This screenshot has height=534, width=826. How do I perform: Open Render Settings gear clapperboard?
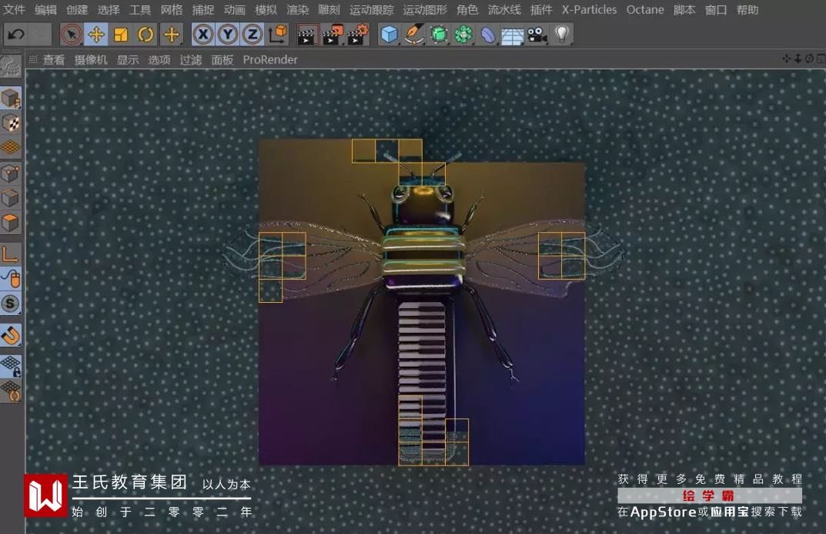coord(358,35)
